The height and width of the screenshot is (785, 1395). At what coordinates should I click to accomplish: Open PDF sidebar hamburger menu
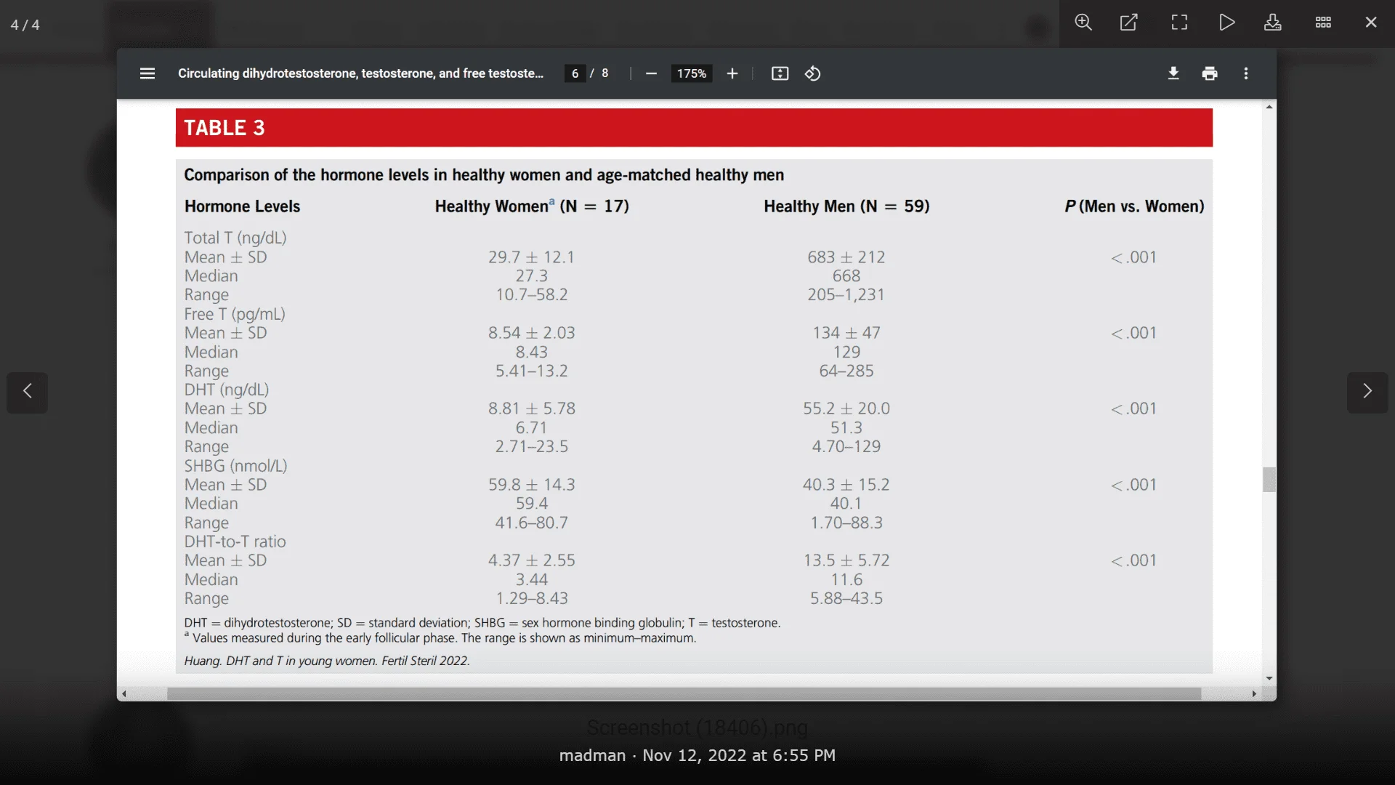[147, 73]
